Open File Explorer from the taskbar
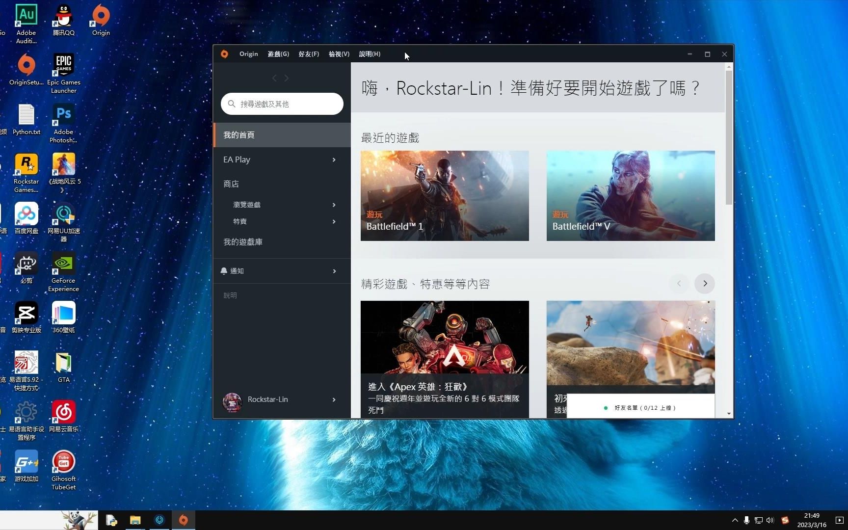848x530 pixels. pos(135,520)
